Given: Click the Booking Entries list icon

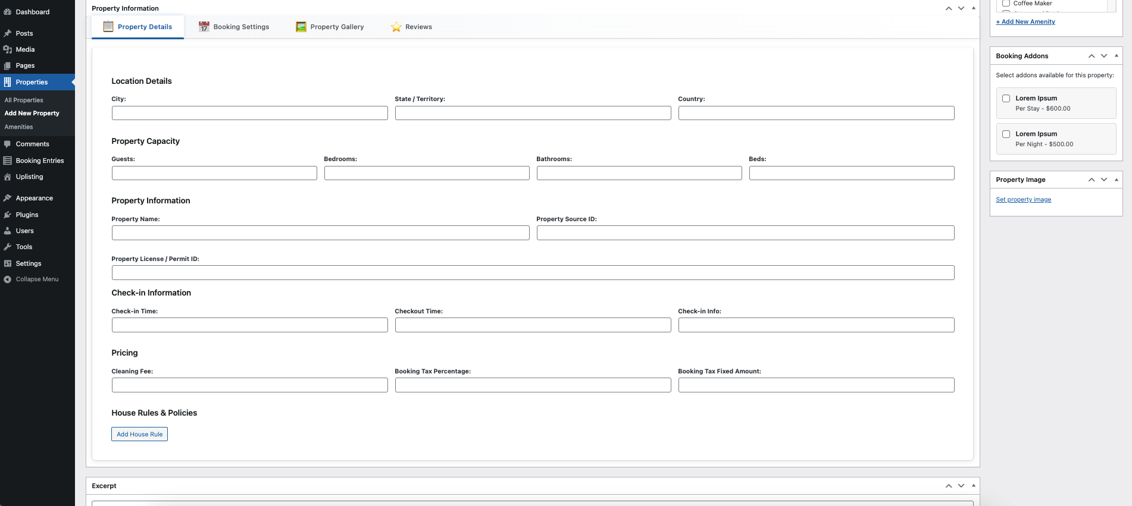Looking at the screenshot, I should tap(8, 161).
